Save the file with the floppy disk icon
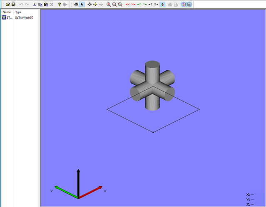Screen dimensions: 266x207 (13, 4)
